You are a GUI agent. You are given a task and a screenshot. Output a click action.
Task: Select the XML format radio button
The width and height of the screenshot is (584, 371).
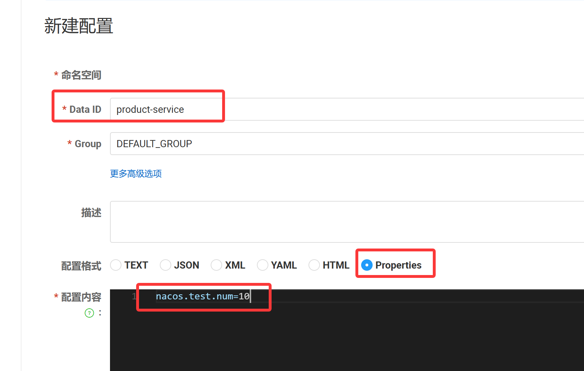click(x=216, y=265)
